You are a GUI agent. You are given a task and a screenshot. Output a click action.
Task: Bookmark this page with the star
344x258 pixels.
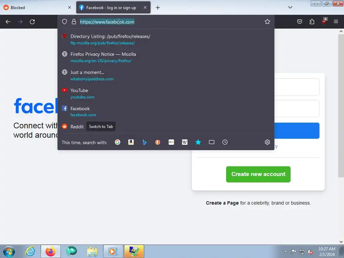pyautogui.click(x=267, y=21)
